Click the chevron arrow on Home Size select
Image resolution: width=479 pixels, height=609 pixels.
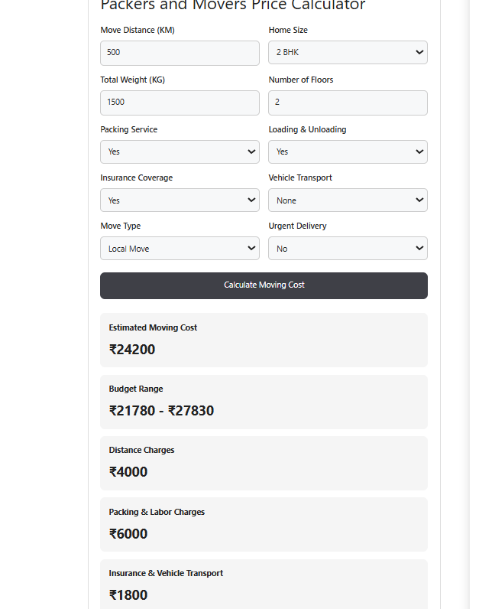tap(419, 52)
